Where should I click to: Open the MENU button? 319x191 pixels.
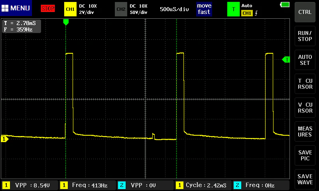(16, 8)
